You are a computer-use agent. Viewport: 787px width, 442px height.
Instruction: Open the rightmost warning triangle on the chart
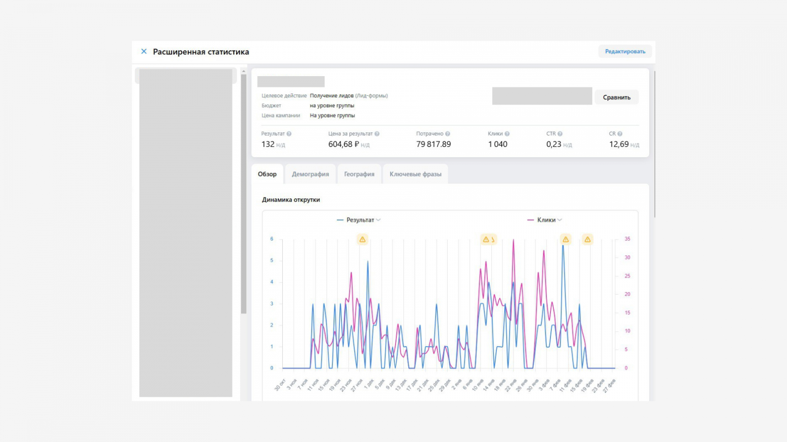point(587,240)
